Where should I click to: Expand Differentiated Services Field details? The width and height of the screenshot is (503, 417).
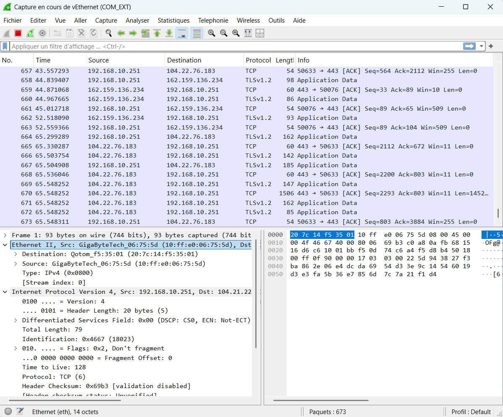point(16,320)
